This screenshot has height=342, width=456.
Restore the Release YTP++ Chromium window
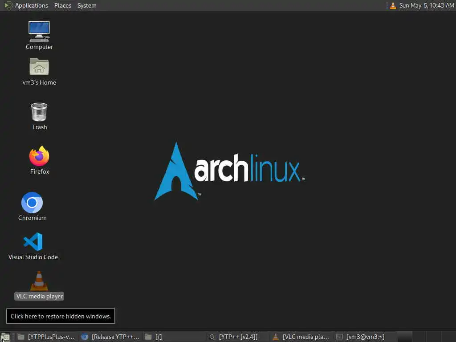click(110, 337)
